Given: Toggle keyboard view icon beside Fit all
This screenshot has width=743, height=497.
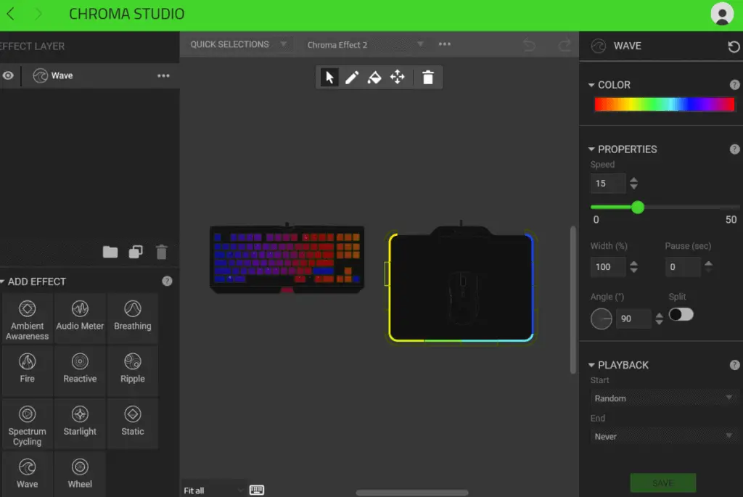Looking at the screenshot, I should tap(257, 490).
